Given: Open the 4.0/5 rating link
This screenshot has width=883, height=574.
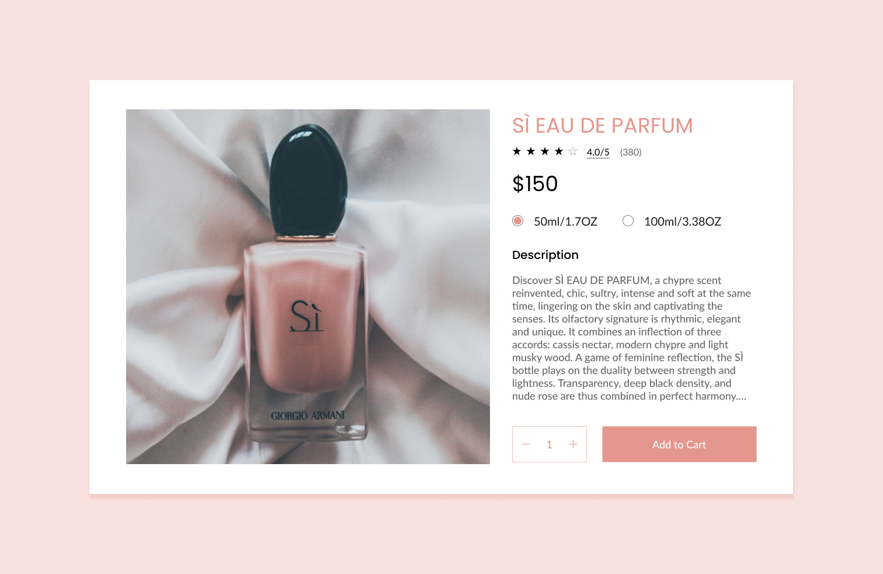Looking at the screenshot, I should [x=598, y=152].
